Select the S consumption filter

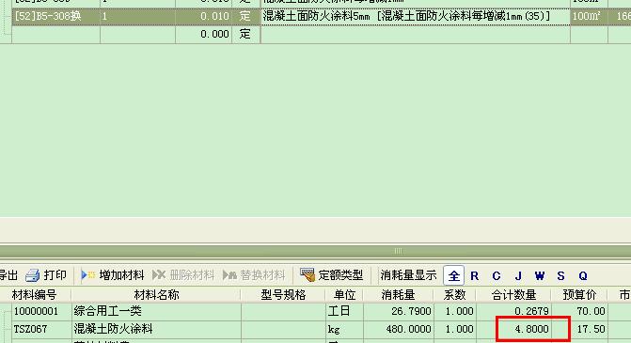point(560,276)
